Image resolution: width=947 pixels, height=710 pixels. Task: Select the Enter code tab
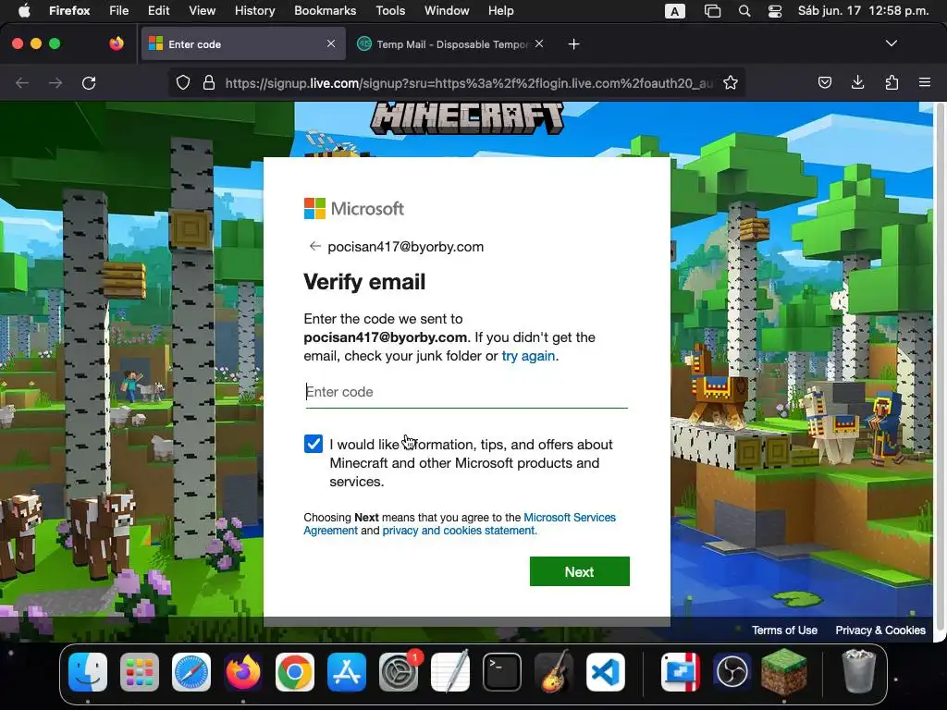(x=243, y=44)
